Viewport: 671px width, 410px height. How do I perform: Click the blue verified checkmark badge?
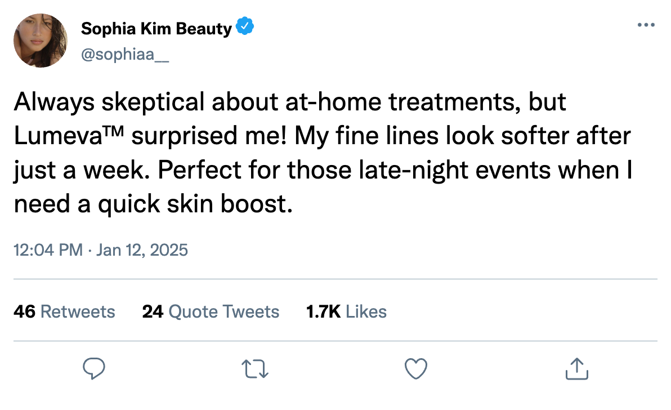(x=245, y=26)
